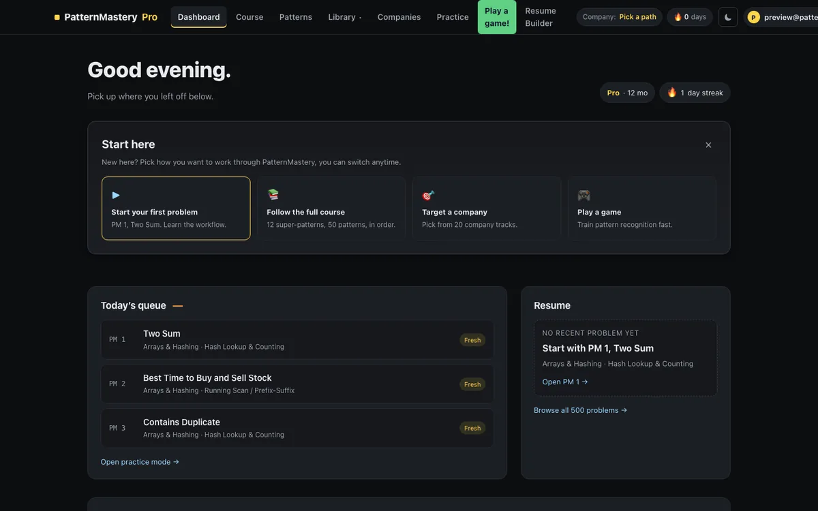818x511 pixels.
Task: Toggle dark mode moon icon
Action: pos(728,17)
